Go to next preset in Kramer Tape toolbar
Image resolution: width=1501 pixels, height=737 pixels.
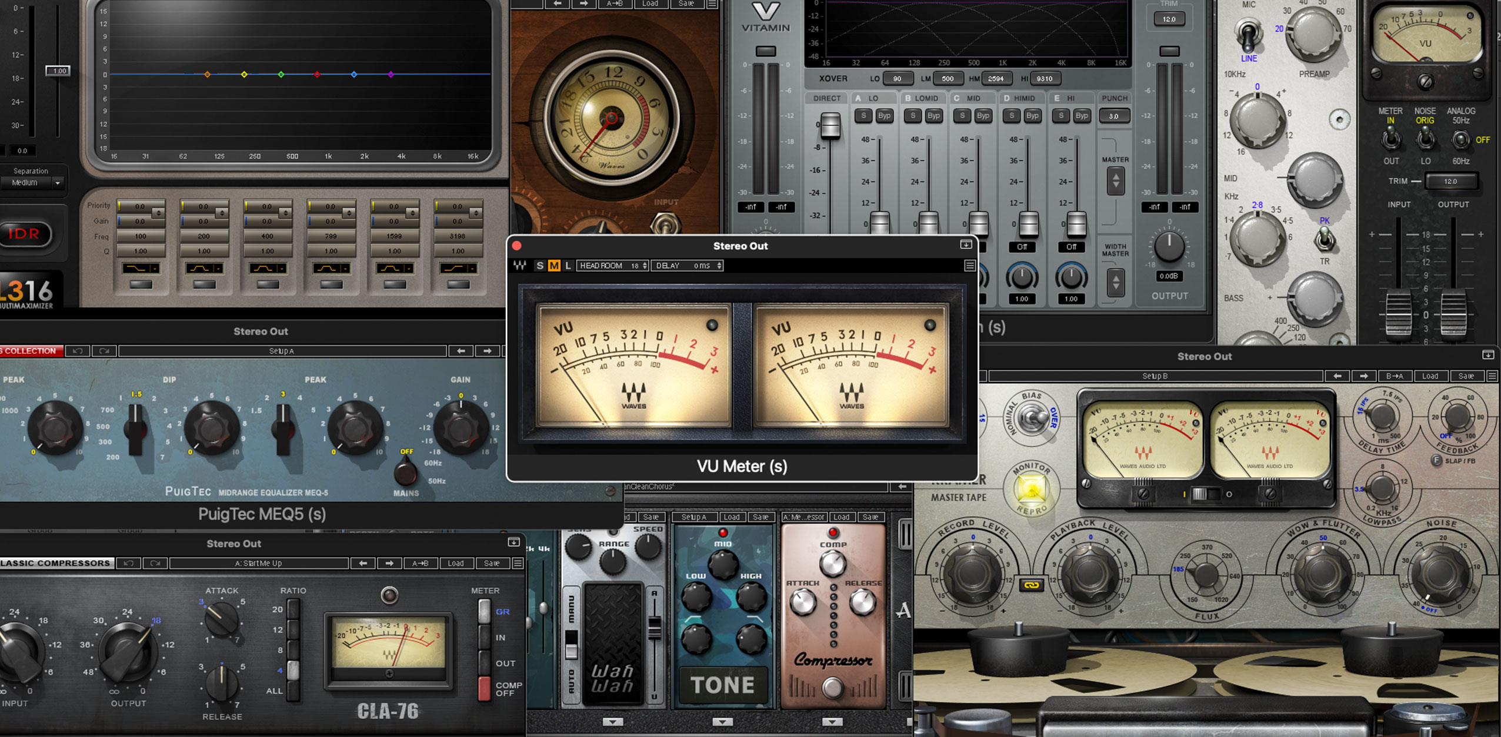[1363, 376]
